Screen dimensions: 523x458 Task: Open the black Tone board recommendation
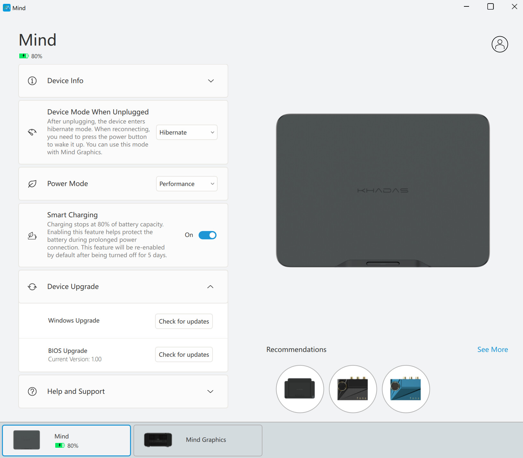click(353, 389)
